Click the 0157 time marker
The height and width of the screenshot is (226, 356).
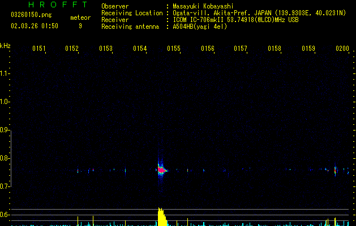(x=241, y=48)
